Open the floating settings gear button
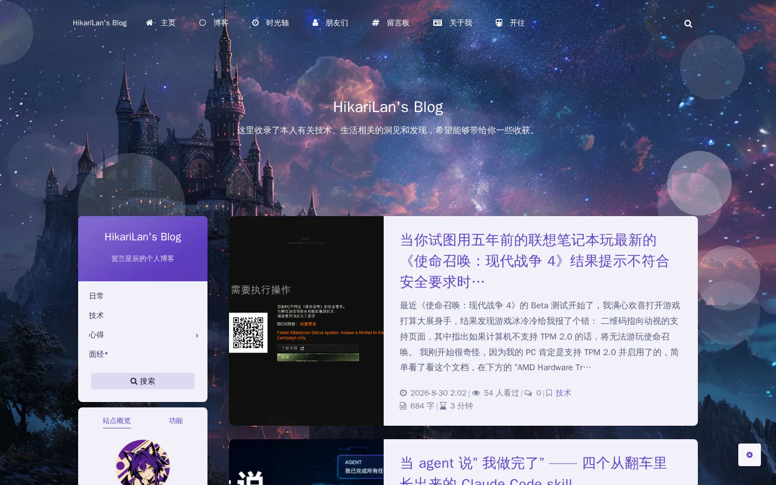Screen dimensions: 776x485 coord(750,455)
